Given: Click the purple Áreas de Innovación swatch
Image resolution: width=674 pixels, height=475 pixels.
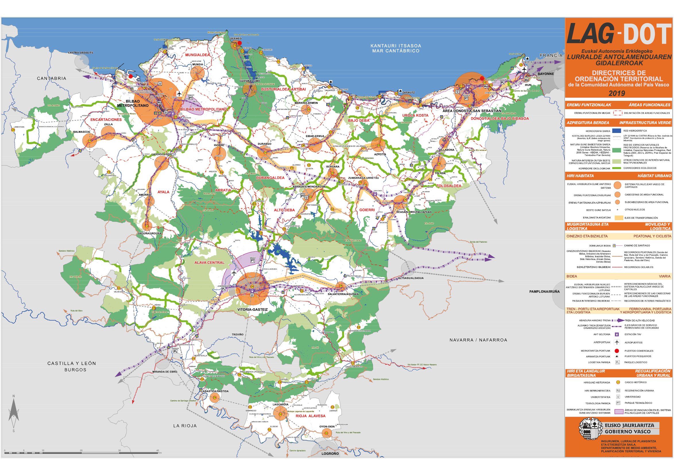Looking at the screenshot, I should (619, 412).
